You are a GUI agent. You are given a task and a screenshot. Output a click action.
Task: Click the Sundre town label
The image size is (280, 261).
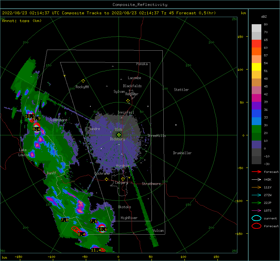94,128
